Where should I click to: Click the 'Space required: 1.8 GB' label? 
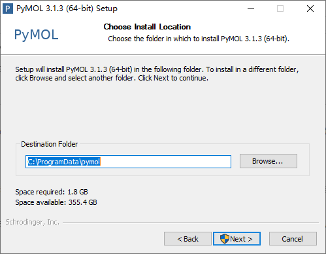(x=52, y=192)
